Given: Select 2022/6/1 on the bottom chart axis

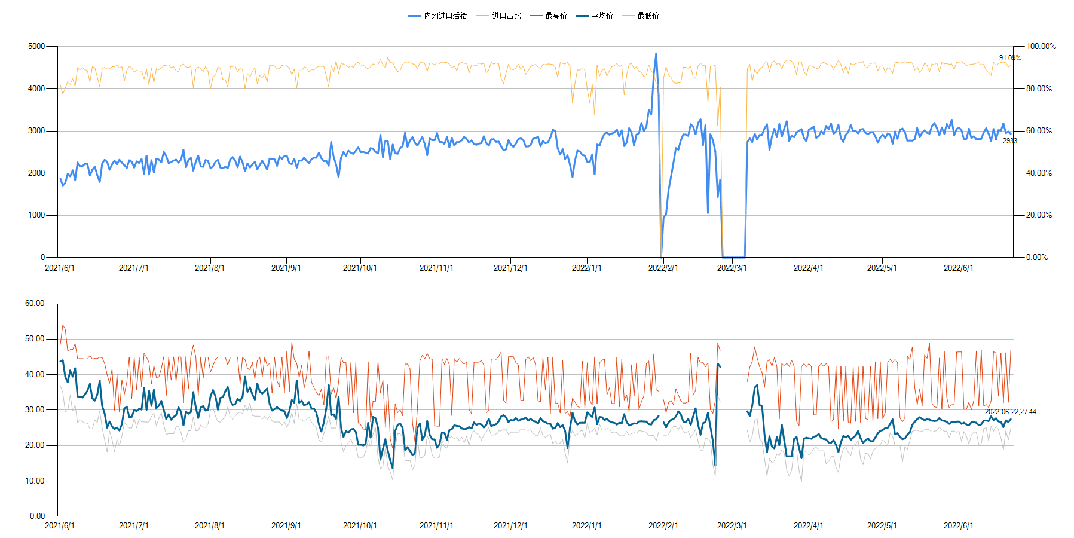Looking at the screenshot, I should [x=958, y=525].
